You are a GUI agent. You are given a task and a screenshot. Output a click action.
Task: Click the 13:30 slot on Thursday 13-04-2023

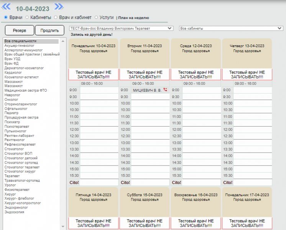[253, 149]
